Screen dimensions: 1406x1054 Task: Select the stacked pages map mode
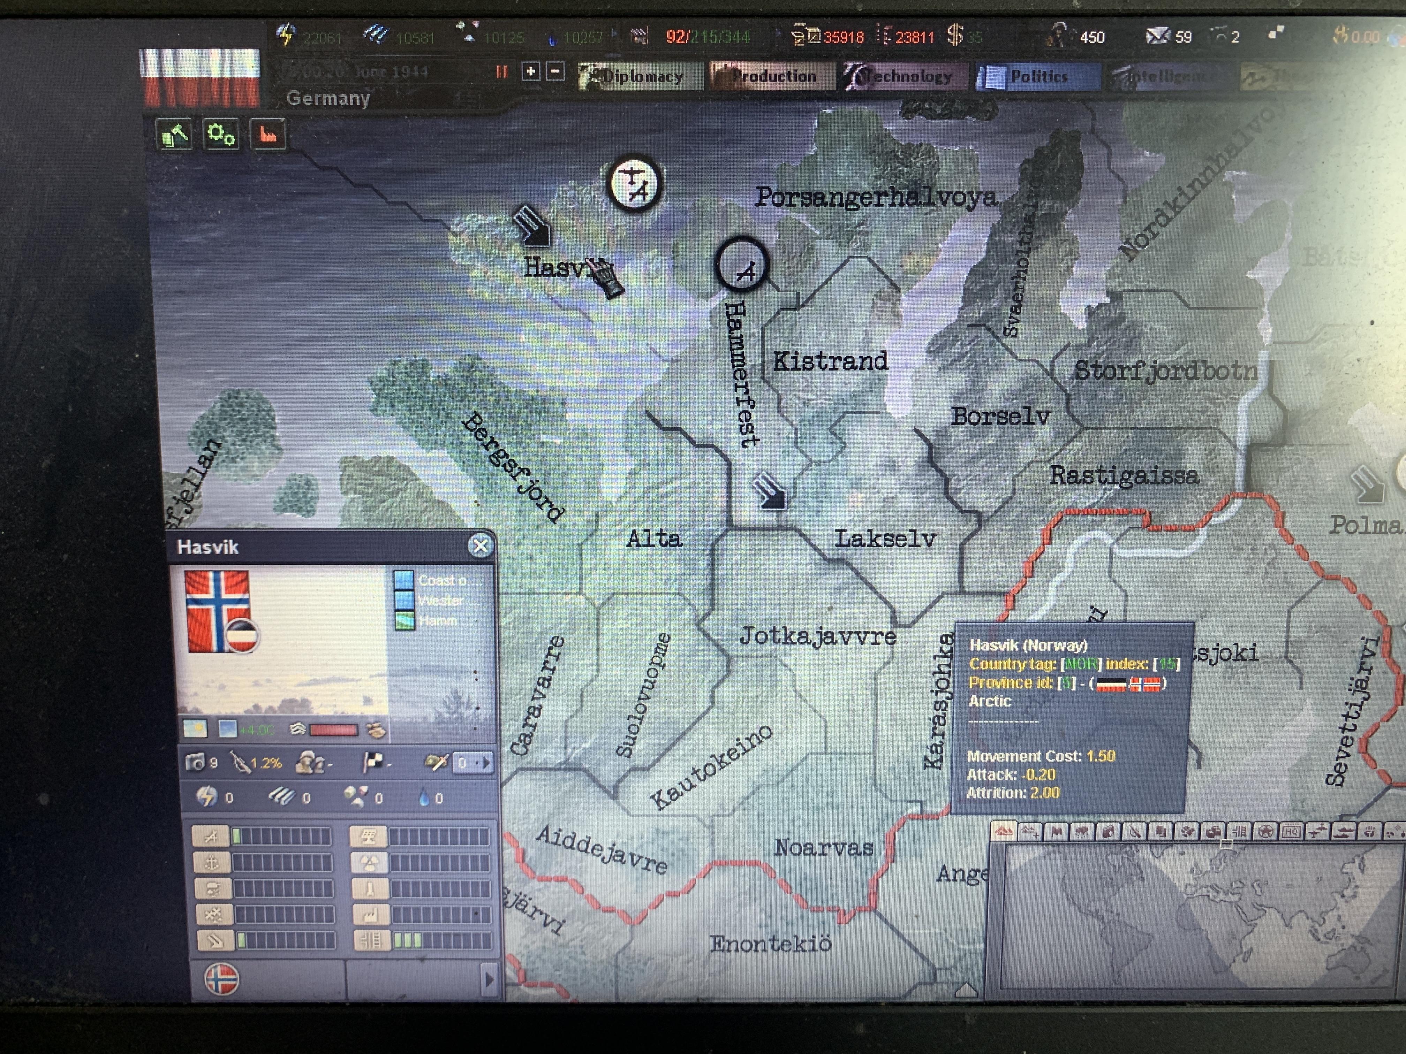pos(1161,831)
